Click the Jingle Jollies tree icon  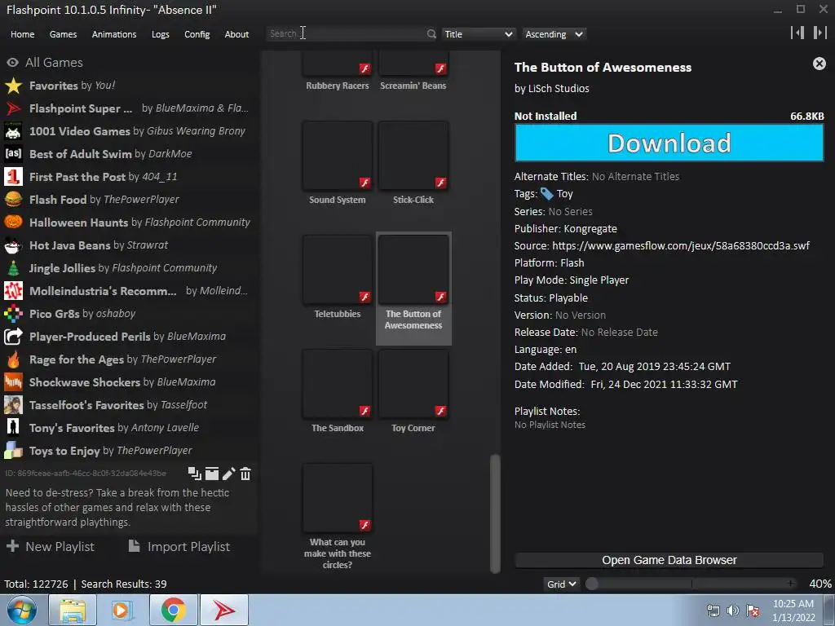13,267
